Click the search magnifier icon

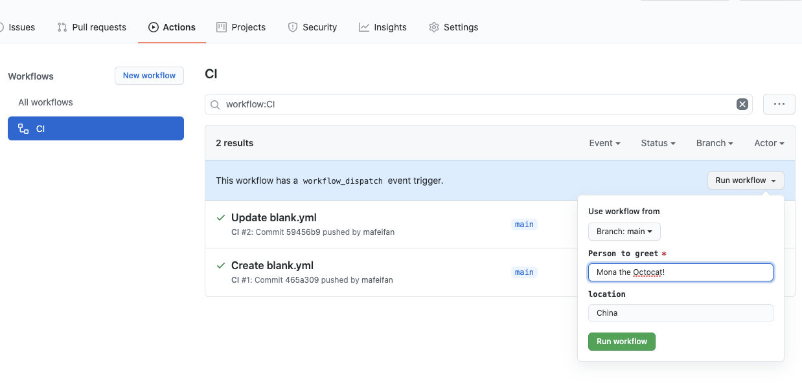point(215,104)
